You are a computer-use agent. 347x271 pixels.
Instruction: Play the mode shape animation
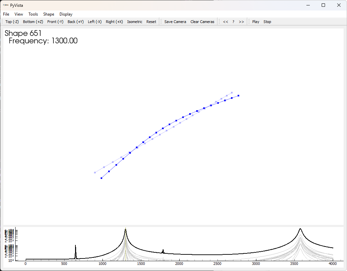click(256, 22)
